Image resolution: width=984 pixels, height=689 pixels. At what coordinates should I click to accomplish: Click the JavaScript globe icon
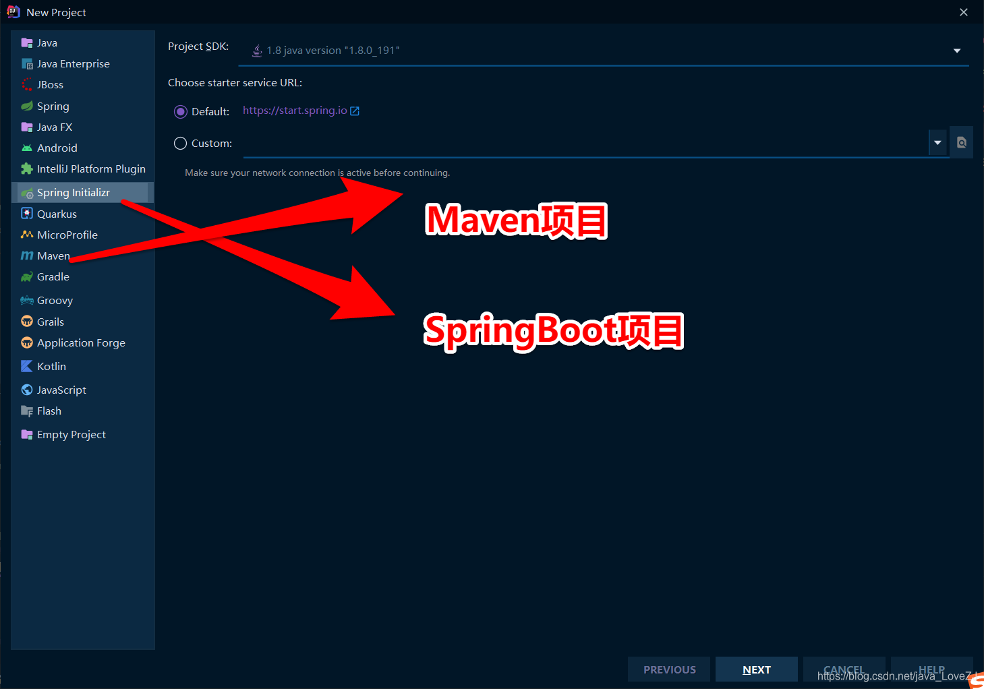tap(27, 390)
